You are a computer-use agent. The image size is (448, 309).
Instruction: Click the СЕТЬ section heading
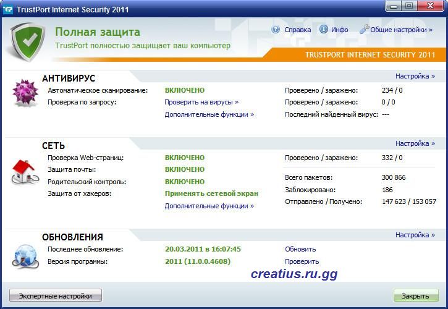(53, 146)
